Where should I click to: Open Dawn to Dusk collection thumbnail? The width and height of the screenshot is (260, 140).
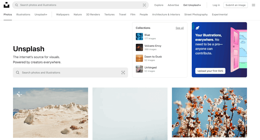139,58
